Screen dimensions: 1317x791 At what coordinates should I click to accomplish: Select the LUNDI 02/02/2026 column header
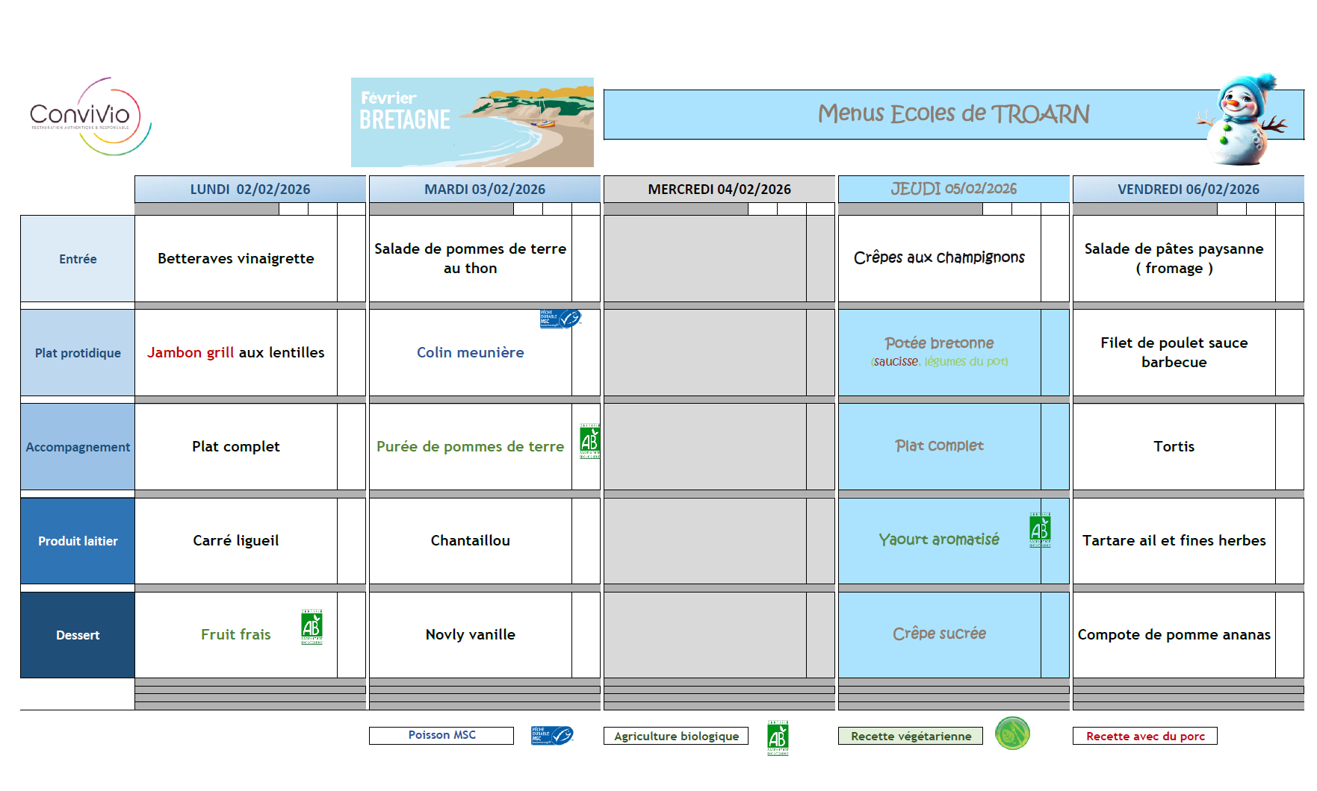pyautogui.click(x=250, y=189)
